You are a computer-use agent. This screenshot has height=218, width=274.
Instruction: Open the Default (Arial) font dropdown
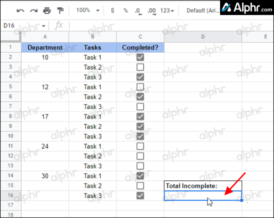coord(203,11)
